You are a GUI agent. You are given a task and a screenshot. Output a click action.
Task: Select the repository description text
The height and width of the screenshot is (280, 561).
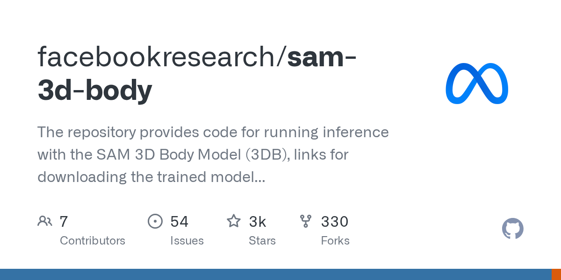[x=213, y=154]
